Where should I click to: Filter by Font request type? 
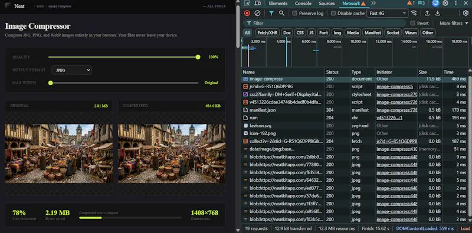pos(323,33)
